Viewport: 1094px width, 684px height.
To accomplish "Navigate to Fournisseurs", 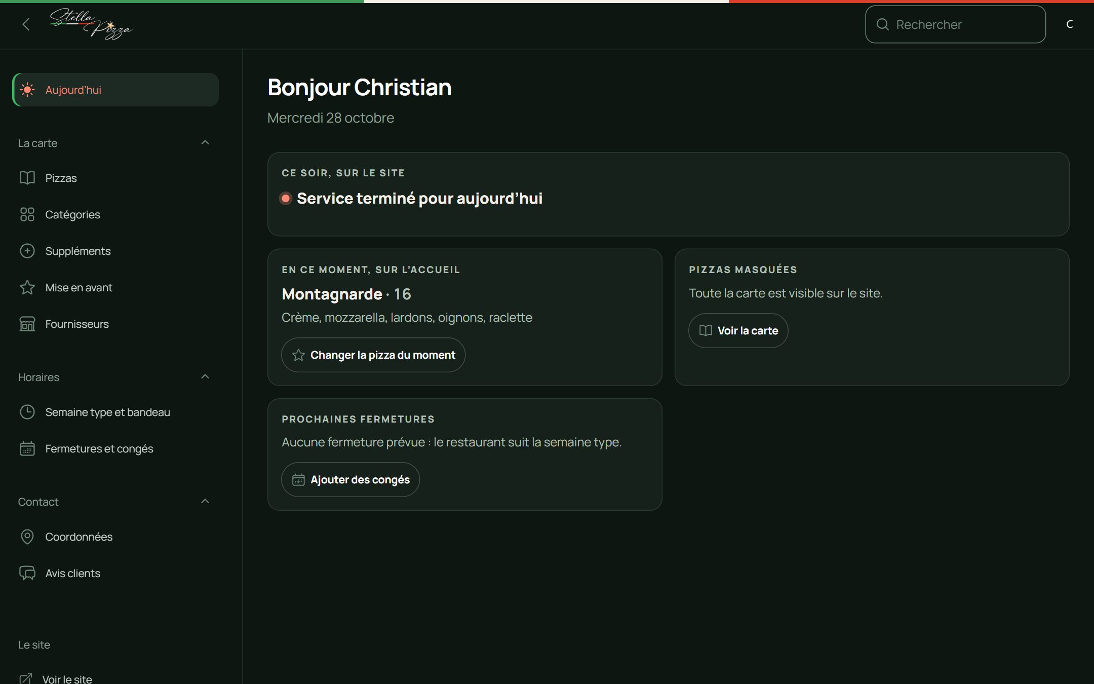I will (115, 324).
